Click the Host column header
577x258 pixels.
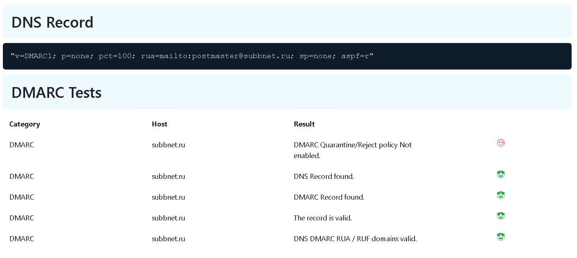pyautogui.click(x=159, y=124)
